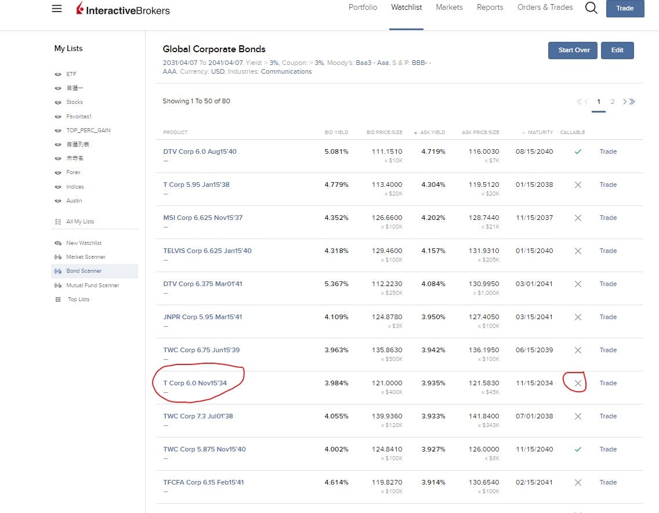The height and width of the screenshot is (513, 659).
Task: Click callable checkmark for TWC Corp 5.875 Nov15'40
Action: [578, 449]
